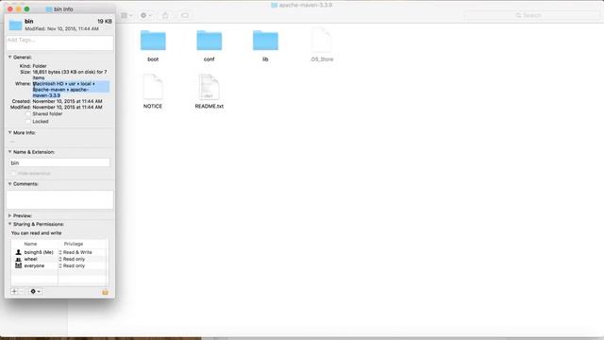
Task: Click the Created date value
Action: [67, 101]
